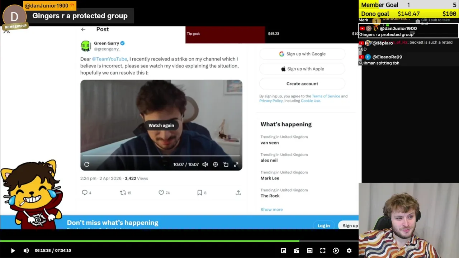The image size is (459, 258).
Task: Click the Tip goal red bar
Action: (225, 35)
